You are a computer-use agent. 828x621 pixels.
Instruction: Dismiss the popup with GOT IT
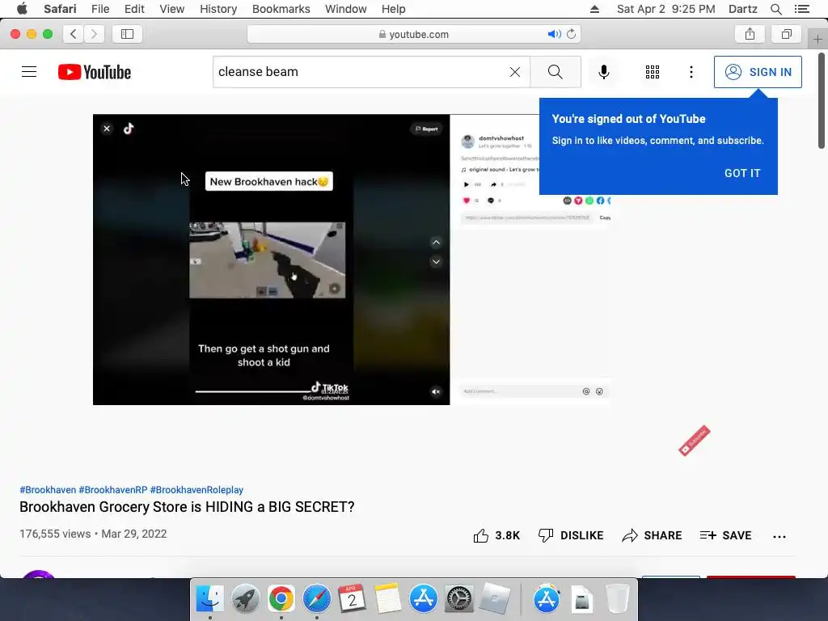point(742,173)
